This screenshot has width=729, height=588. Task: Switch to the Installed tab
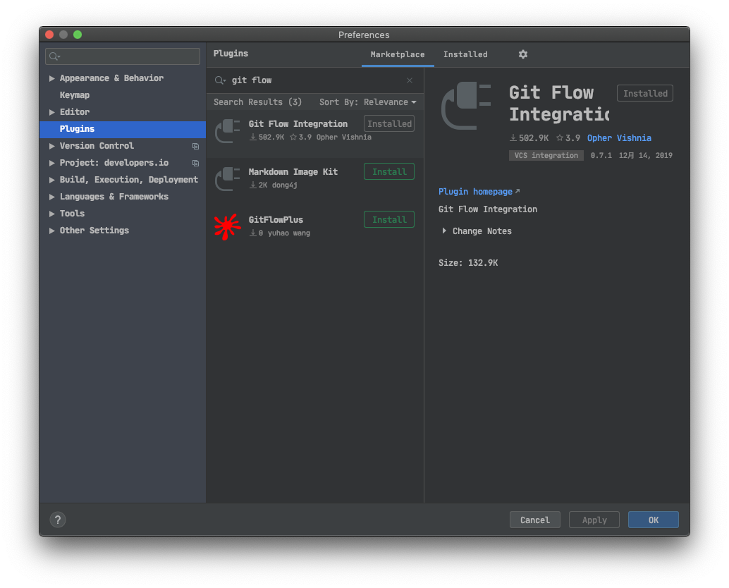[465, 54]
